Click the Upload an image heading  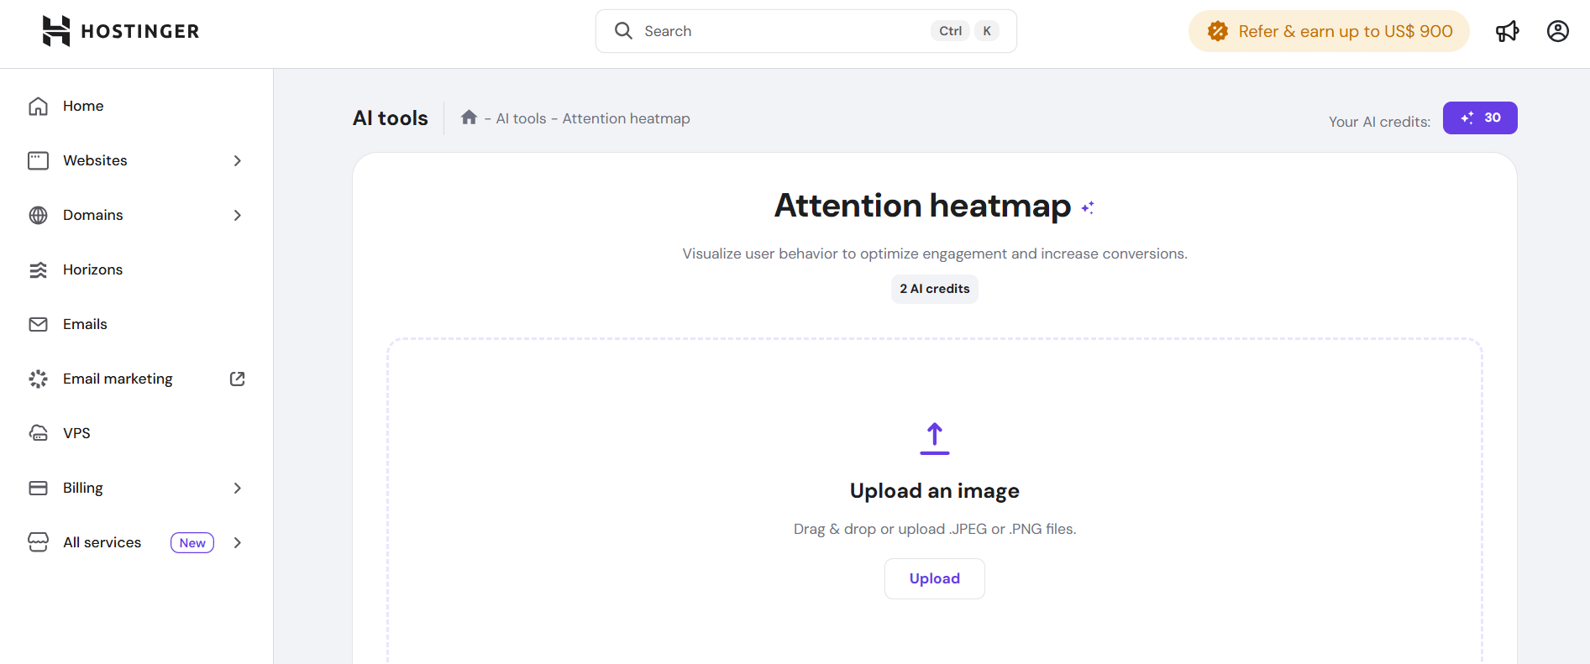point(935,491)
